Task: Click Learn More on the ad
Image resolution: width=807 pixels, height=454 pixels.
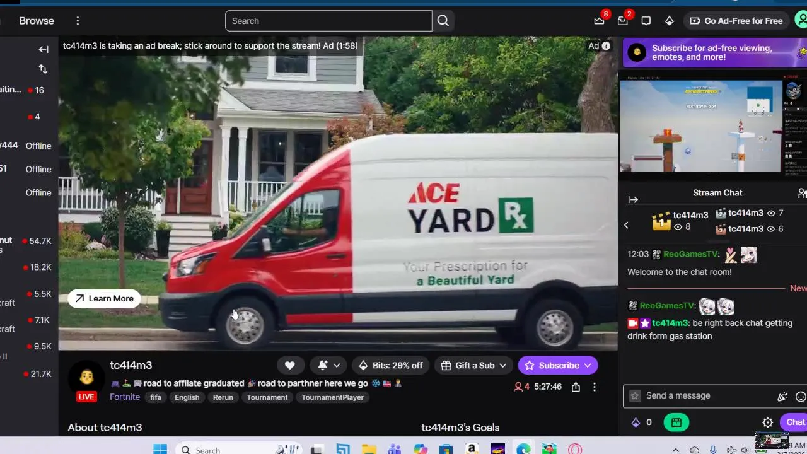Action: (x=104, y=299)
